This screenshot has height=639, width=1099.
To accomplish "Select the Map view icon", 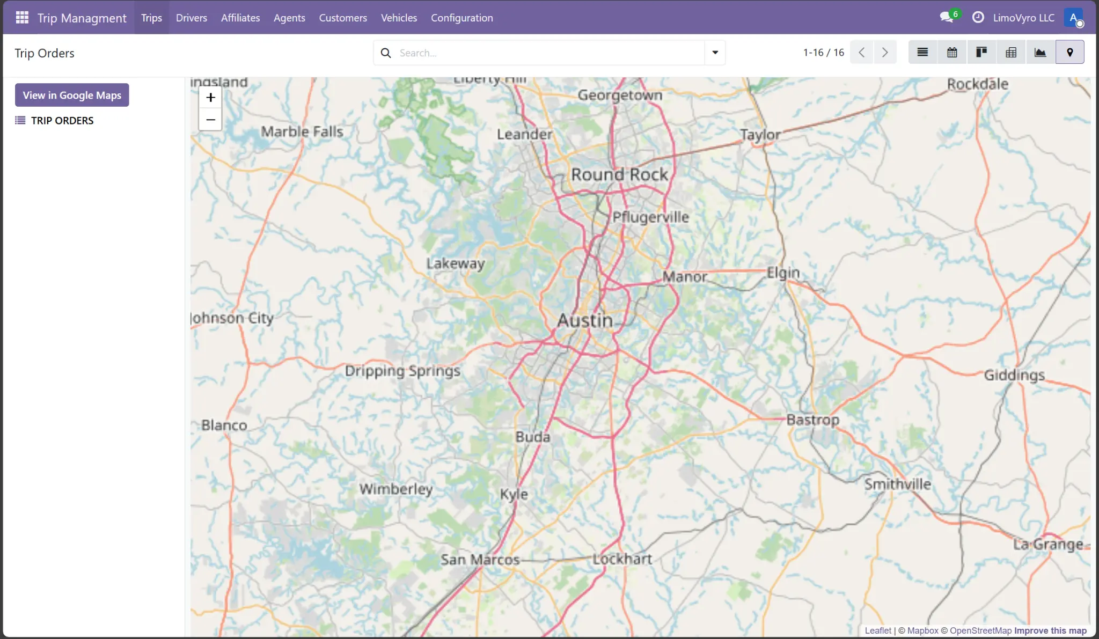I will pyautogui.click(x=1070, y=52).
